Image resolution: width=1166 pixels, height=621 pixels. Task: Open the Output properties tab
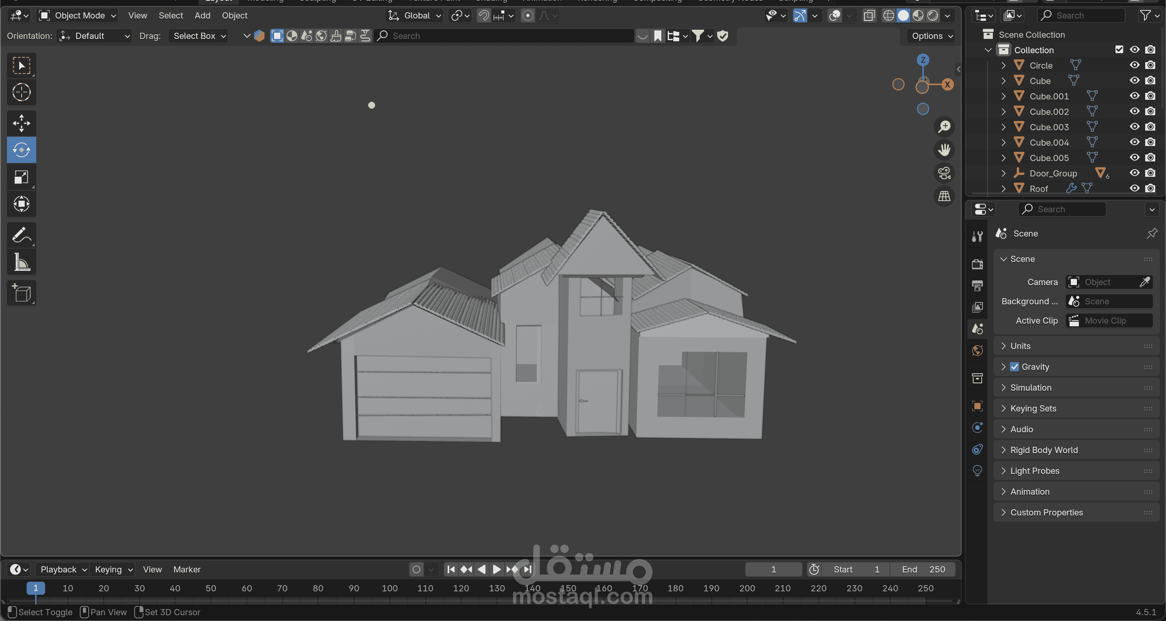coord(977,285)
